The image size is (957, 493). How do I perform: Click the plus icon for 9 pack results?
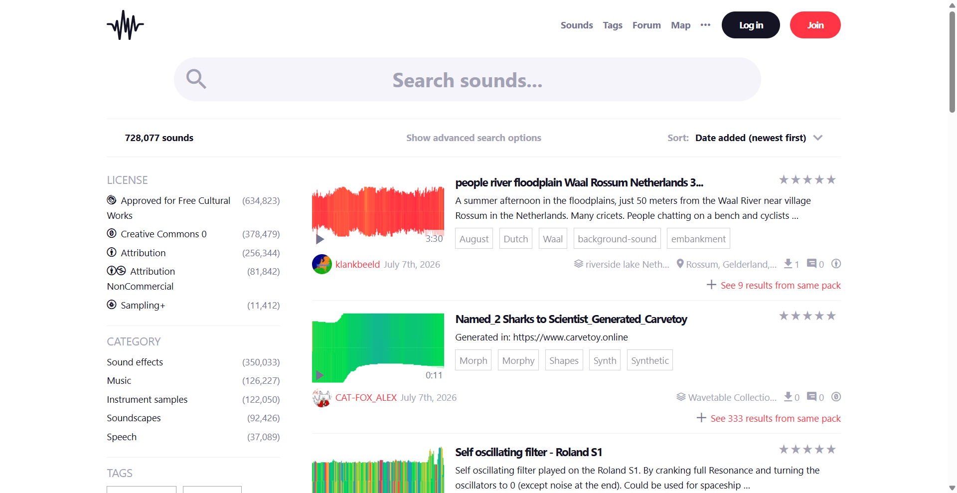point(712,285)
